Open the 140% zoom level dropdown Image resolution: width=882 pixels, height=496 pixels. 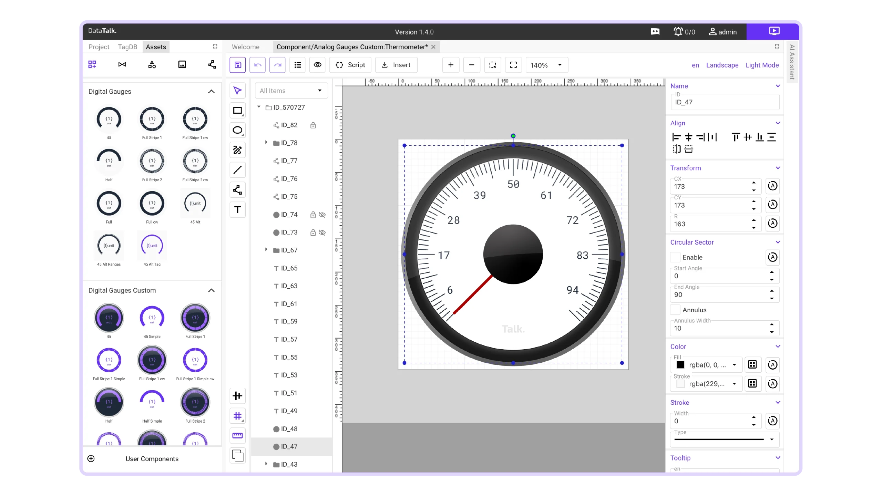(547, 65)
